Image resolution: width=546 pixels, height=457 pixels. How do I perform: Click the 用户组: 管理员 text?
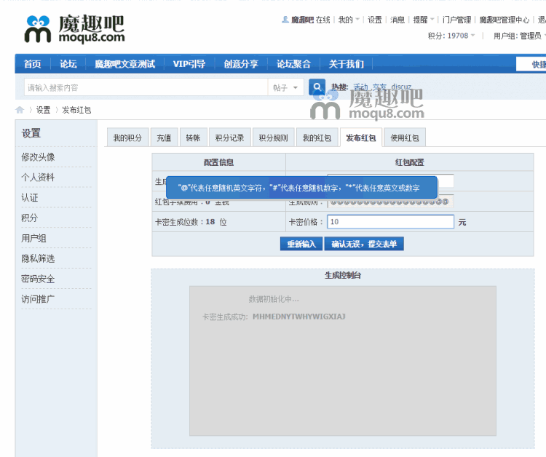(518, 36)
